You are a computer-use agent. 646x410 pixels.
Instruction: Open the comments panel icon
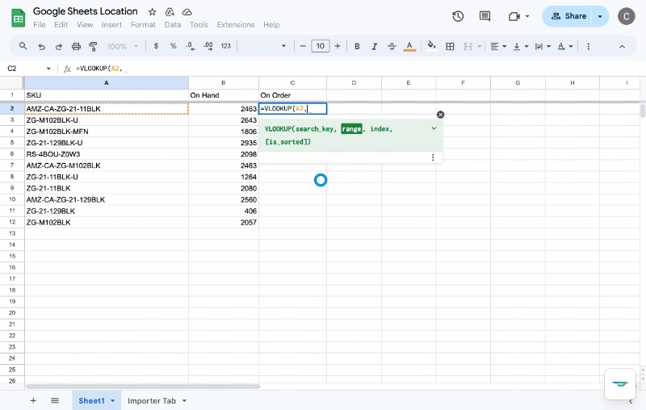click(485, 16)
